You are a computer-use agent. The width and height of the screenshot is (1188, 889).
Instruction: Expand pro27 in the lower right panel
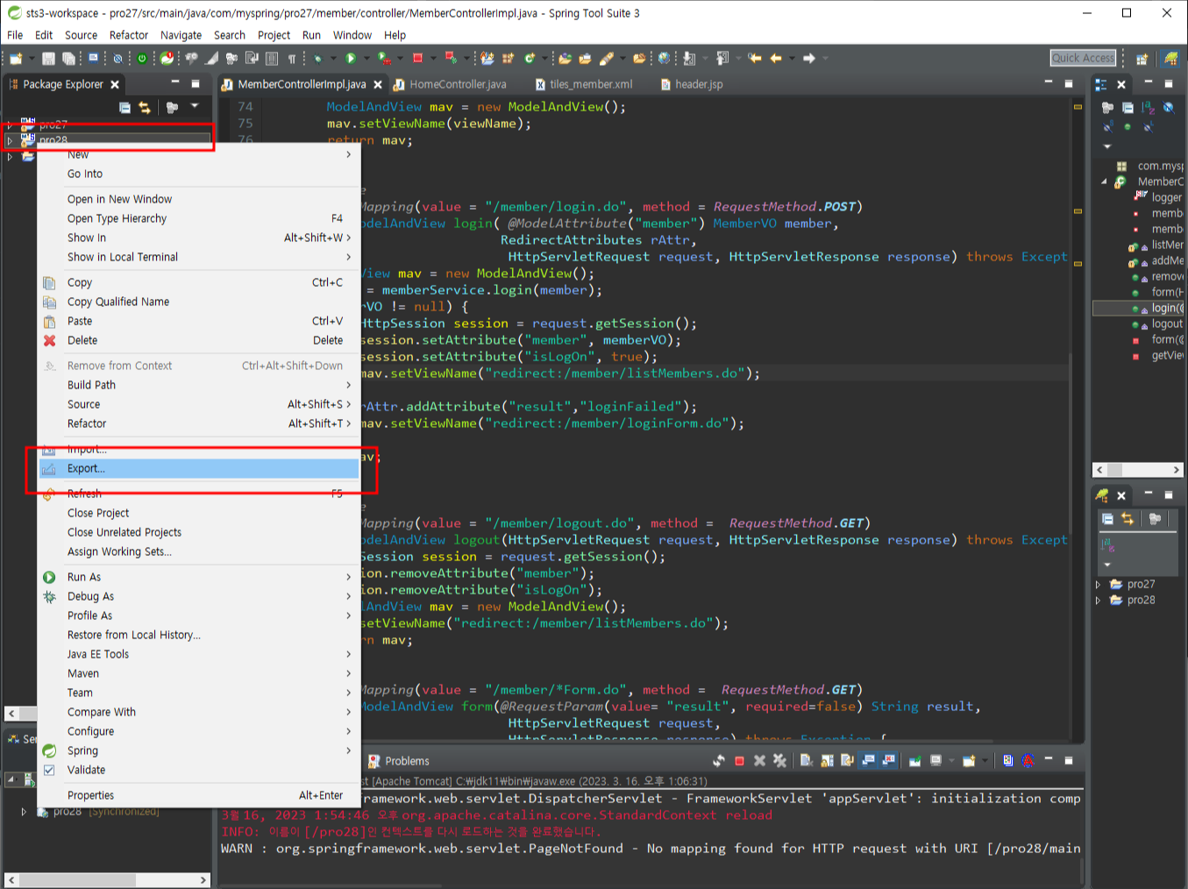point(1098,584)
